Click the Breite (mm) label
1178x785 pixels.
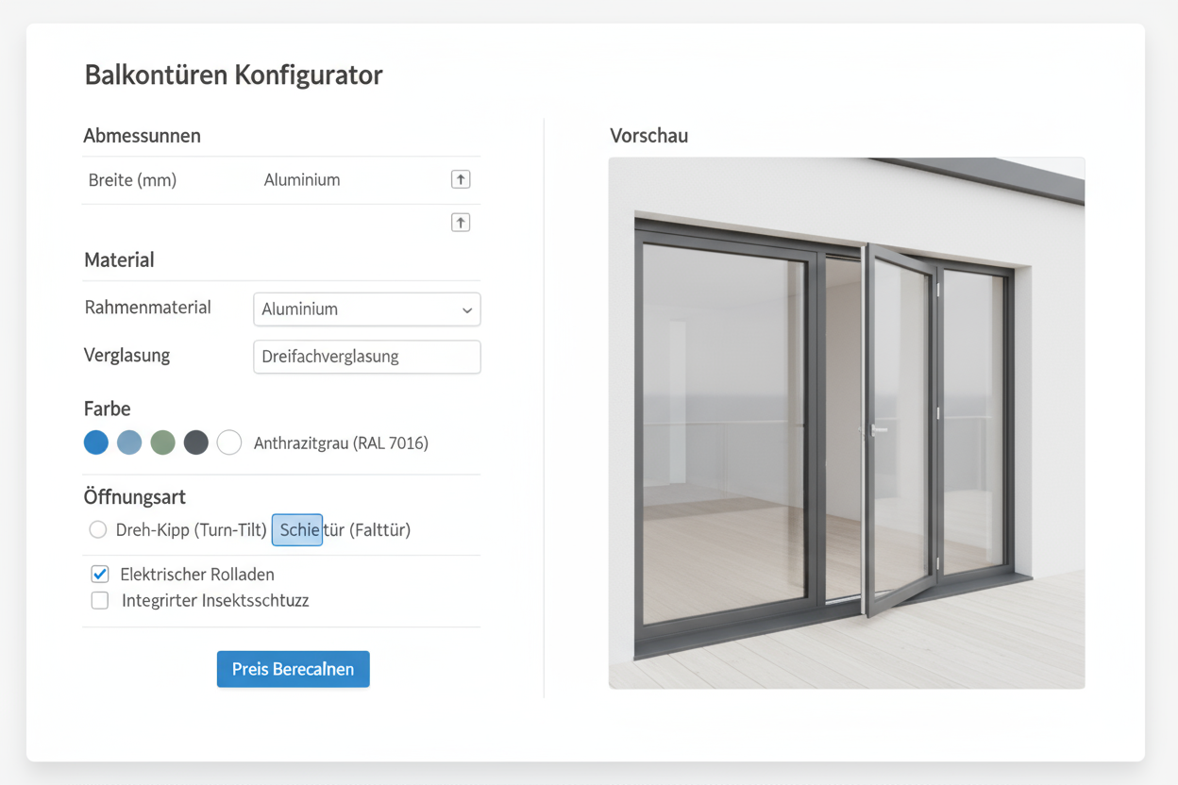point(132,180)
